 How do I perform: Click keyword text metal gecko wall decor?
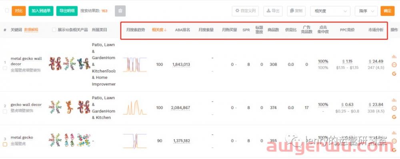point(26,61)
